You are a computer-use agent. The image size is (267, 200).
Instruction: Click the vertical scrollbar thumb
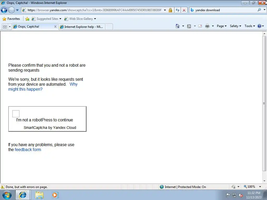(264, 103)
